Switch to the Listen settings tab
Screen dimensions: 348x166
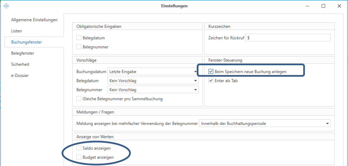[x=17, y=31]
